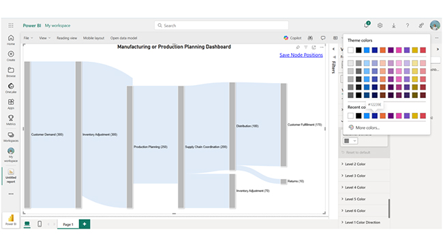Image resolution: width=443 pixels, height=247 pixels.
Task: Open My workspace in the sidebar
Action: [11, 154]
